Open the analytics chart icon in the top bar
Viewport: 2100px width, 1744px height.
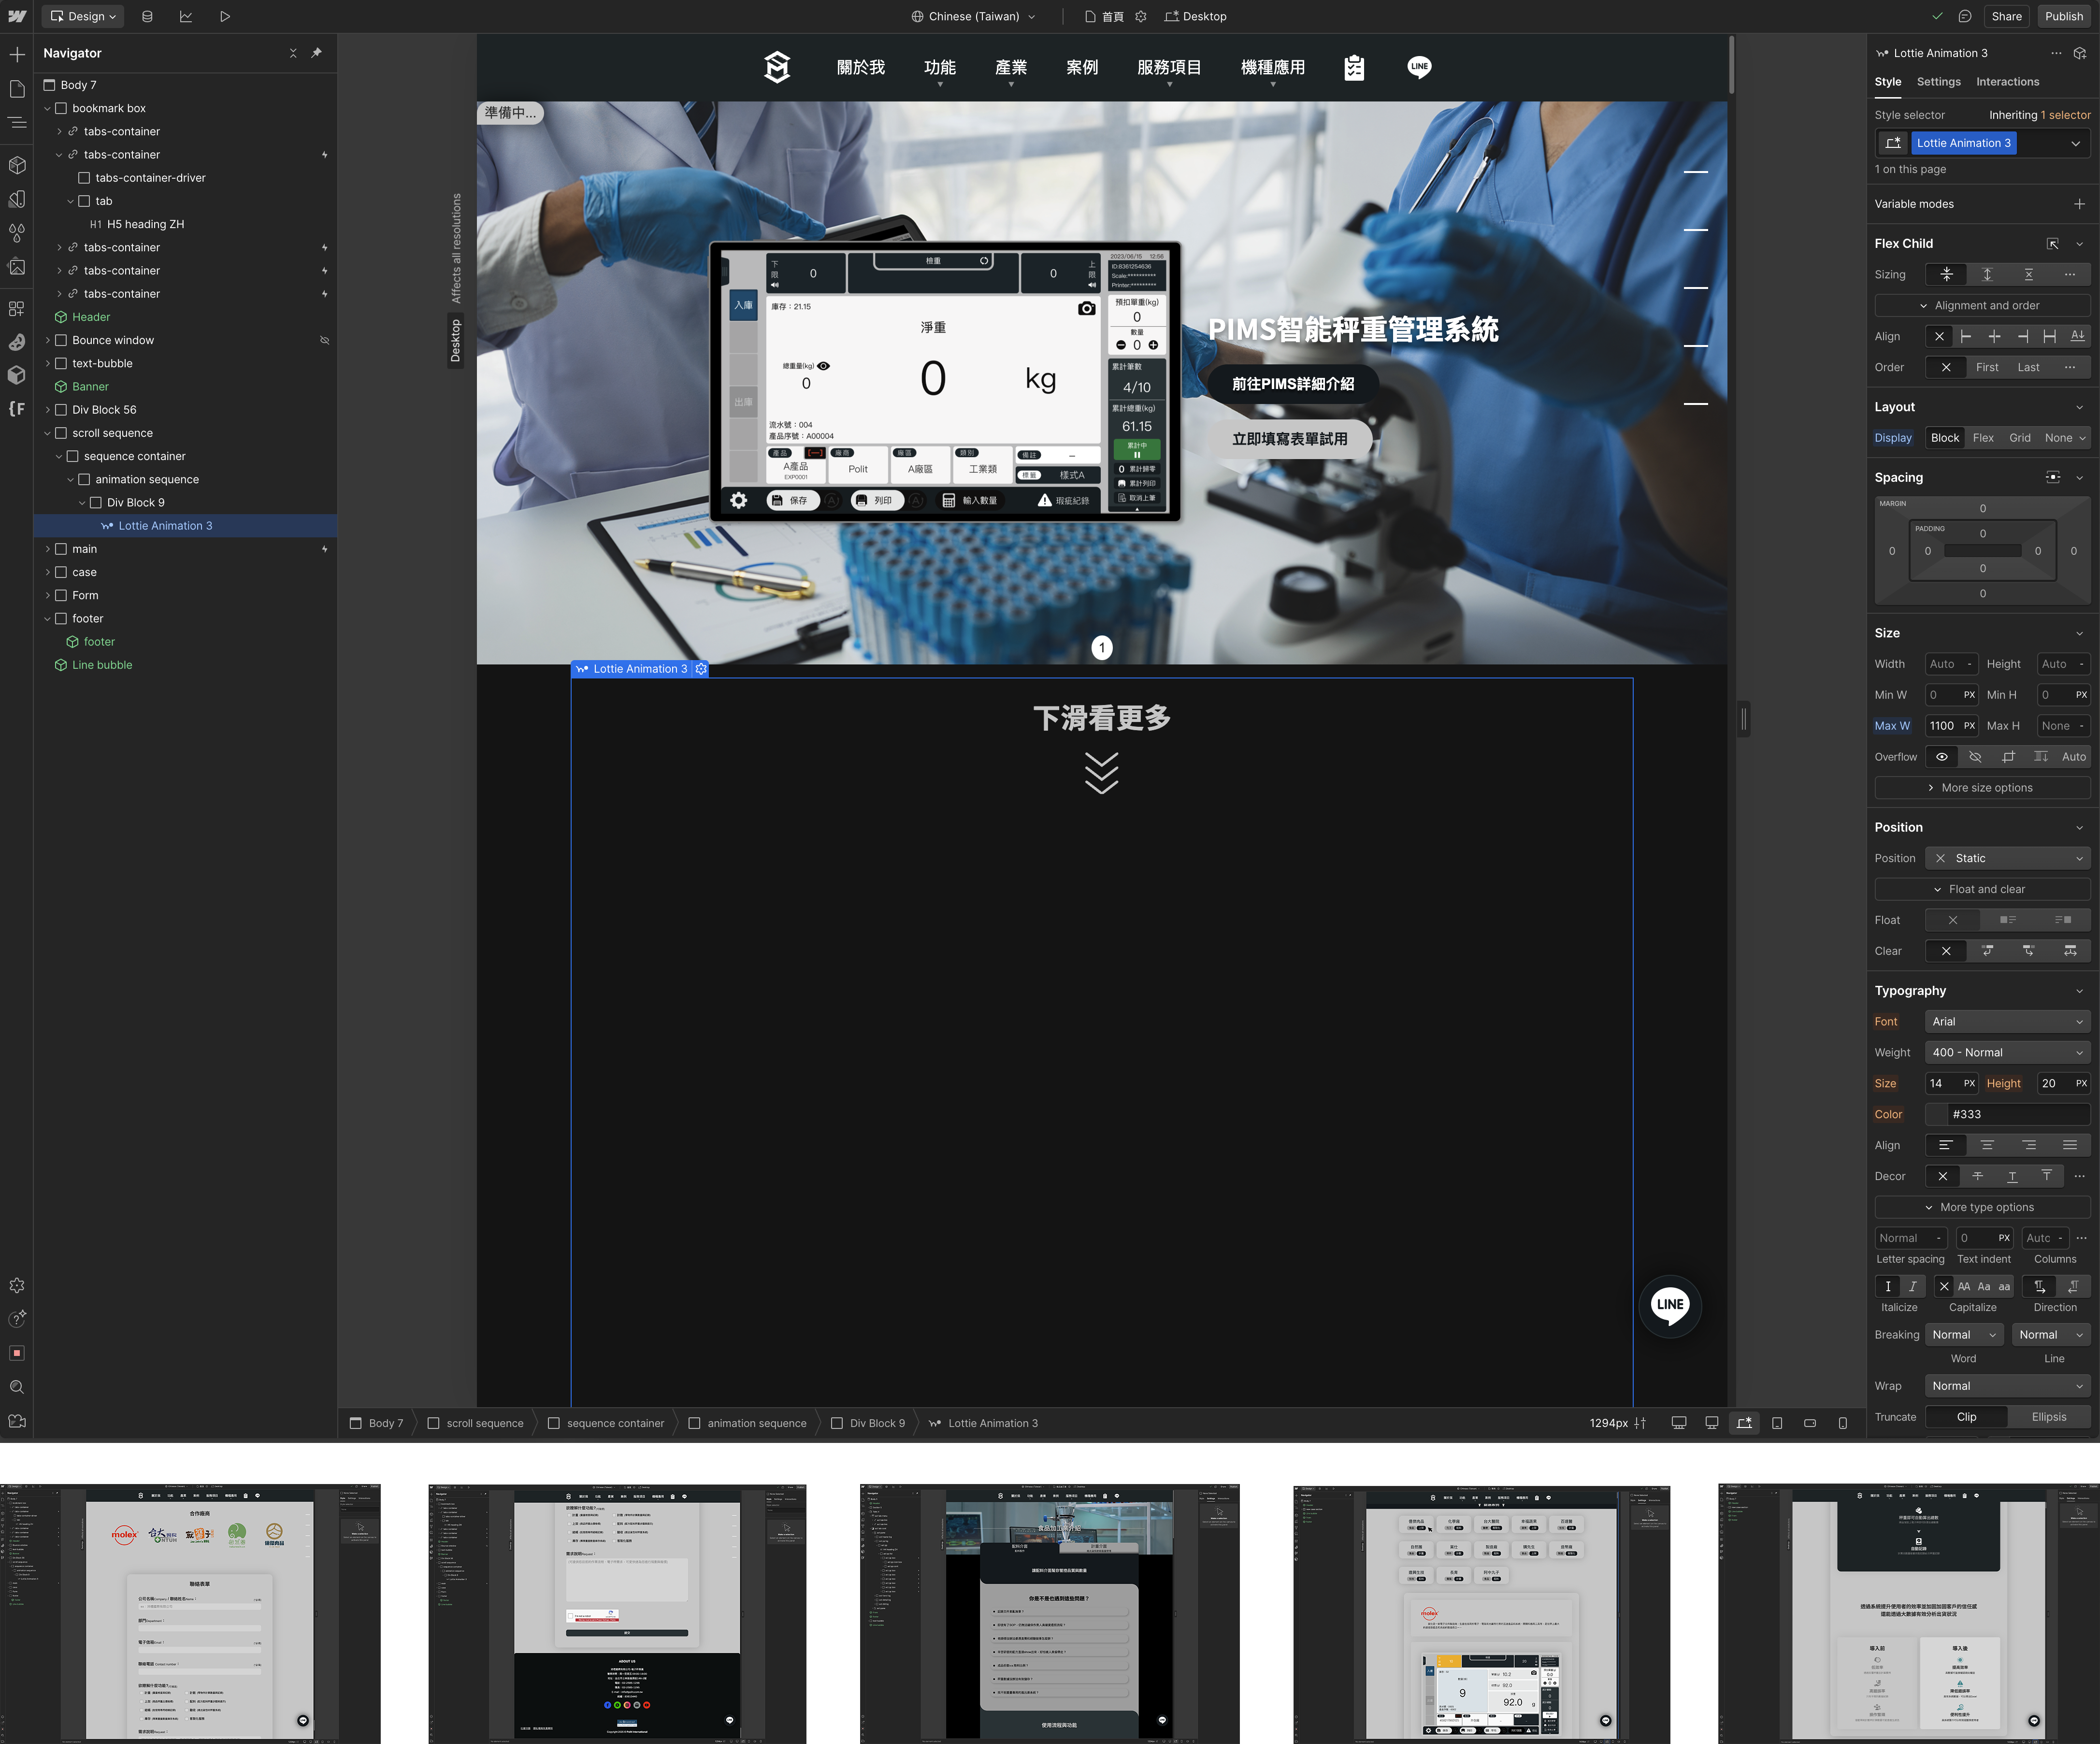pyautogui.click(x=186, y=16)
